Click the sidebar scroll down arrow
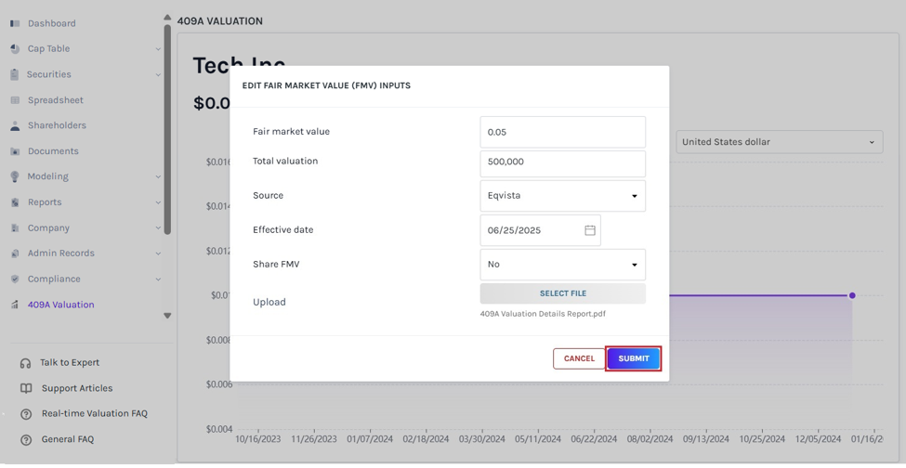Image resolution: width=906 pixels, height=468 pixels. (167, 316)
